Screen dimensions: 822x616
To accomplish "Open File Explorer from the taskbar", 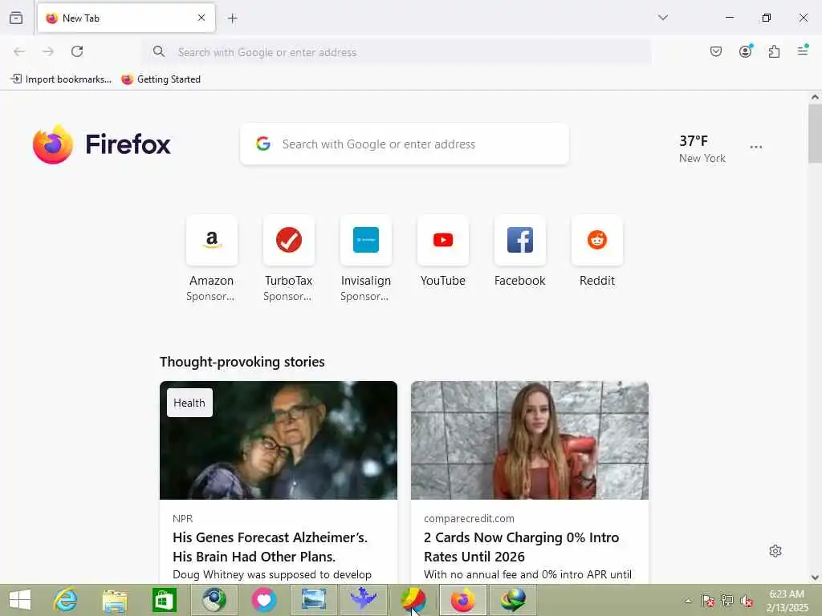I will point(115,600).
